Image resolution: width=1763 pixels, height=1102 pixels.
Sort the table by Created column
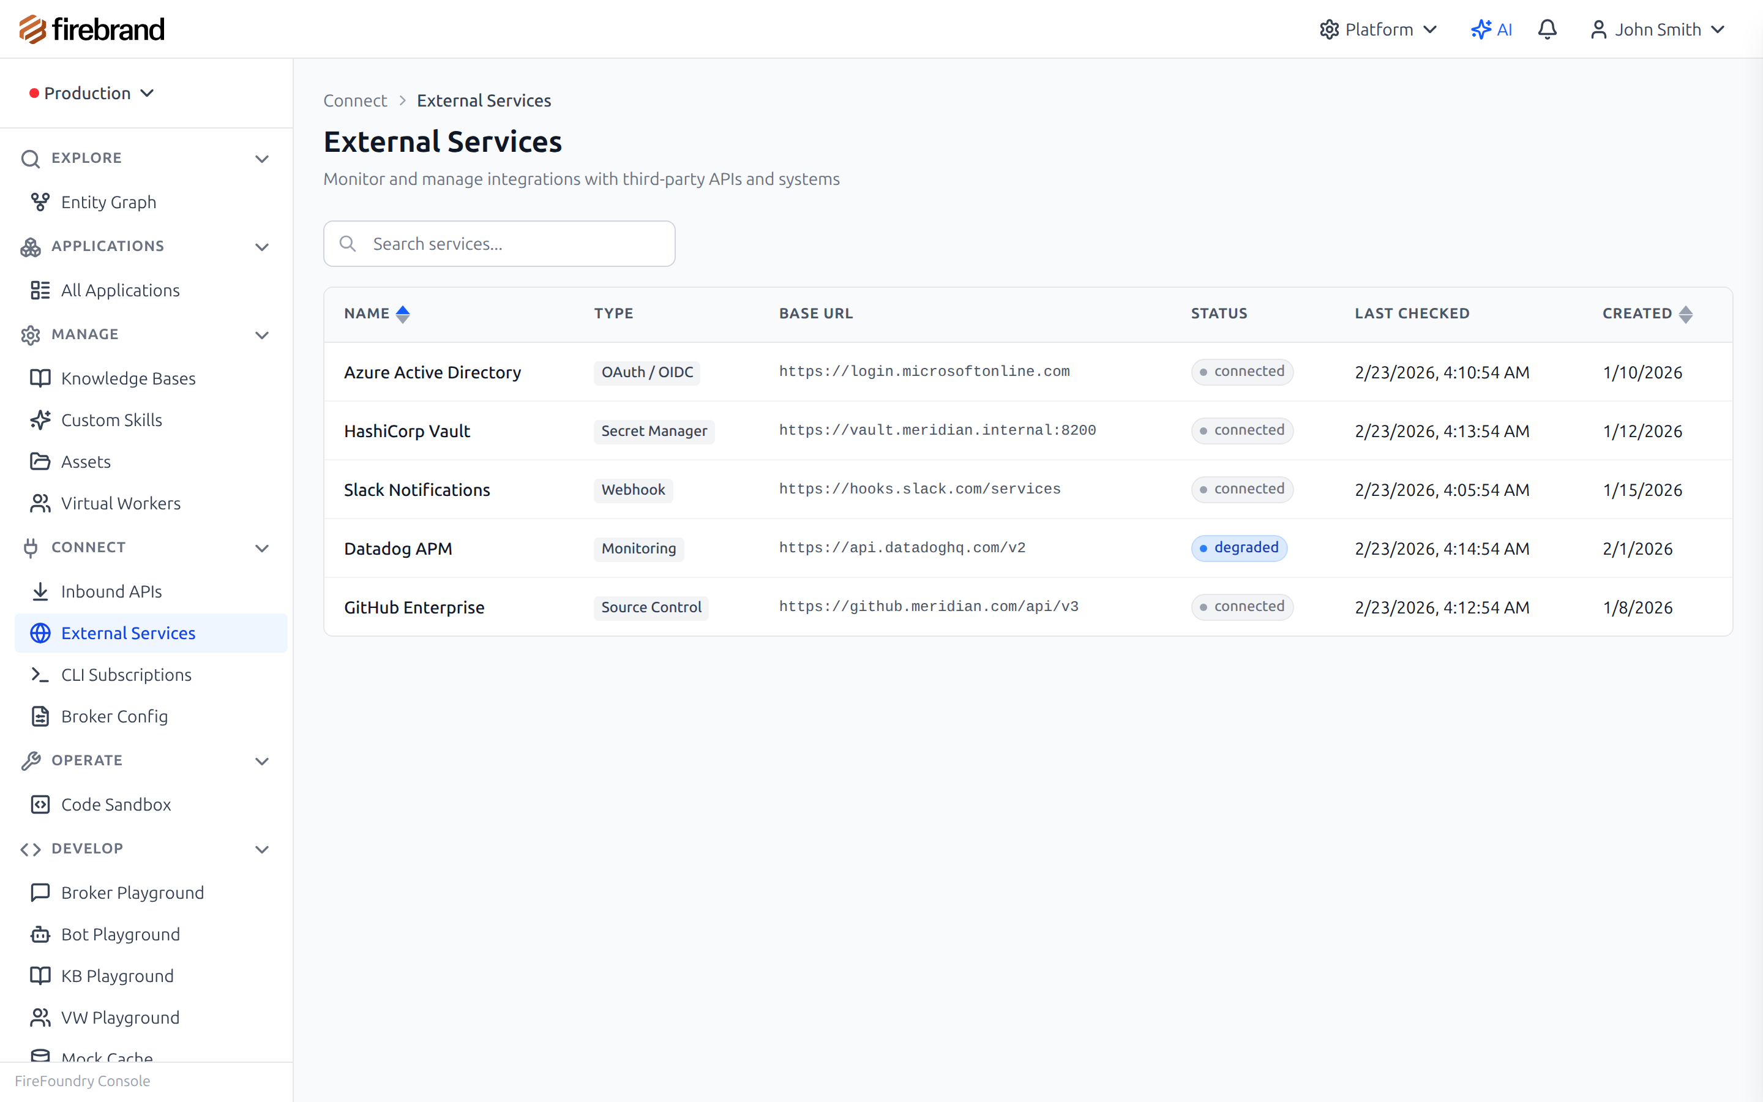click(1647, 313)
